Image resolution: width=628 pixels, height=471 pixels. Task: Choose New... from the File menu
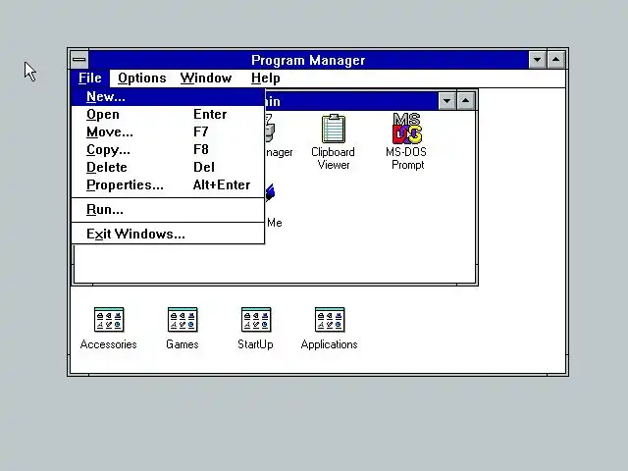[x=168, y=97]
